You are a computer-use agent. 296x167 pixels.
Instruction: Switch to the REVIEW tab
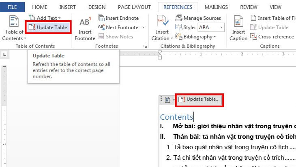[x=249, y=7]
